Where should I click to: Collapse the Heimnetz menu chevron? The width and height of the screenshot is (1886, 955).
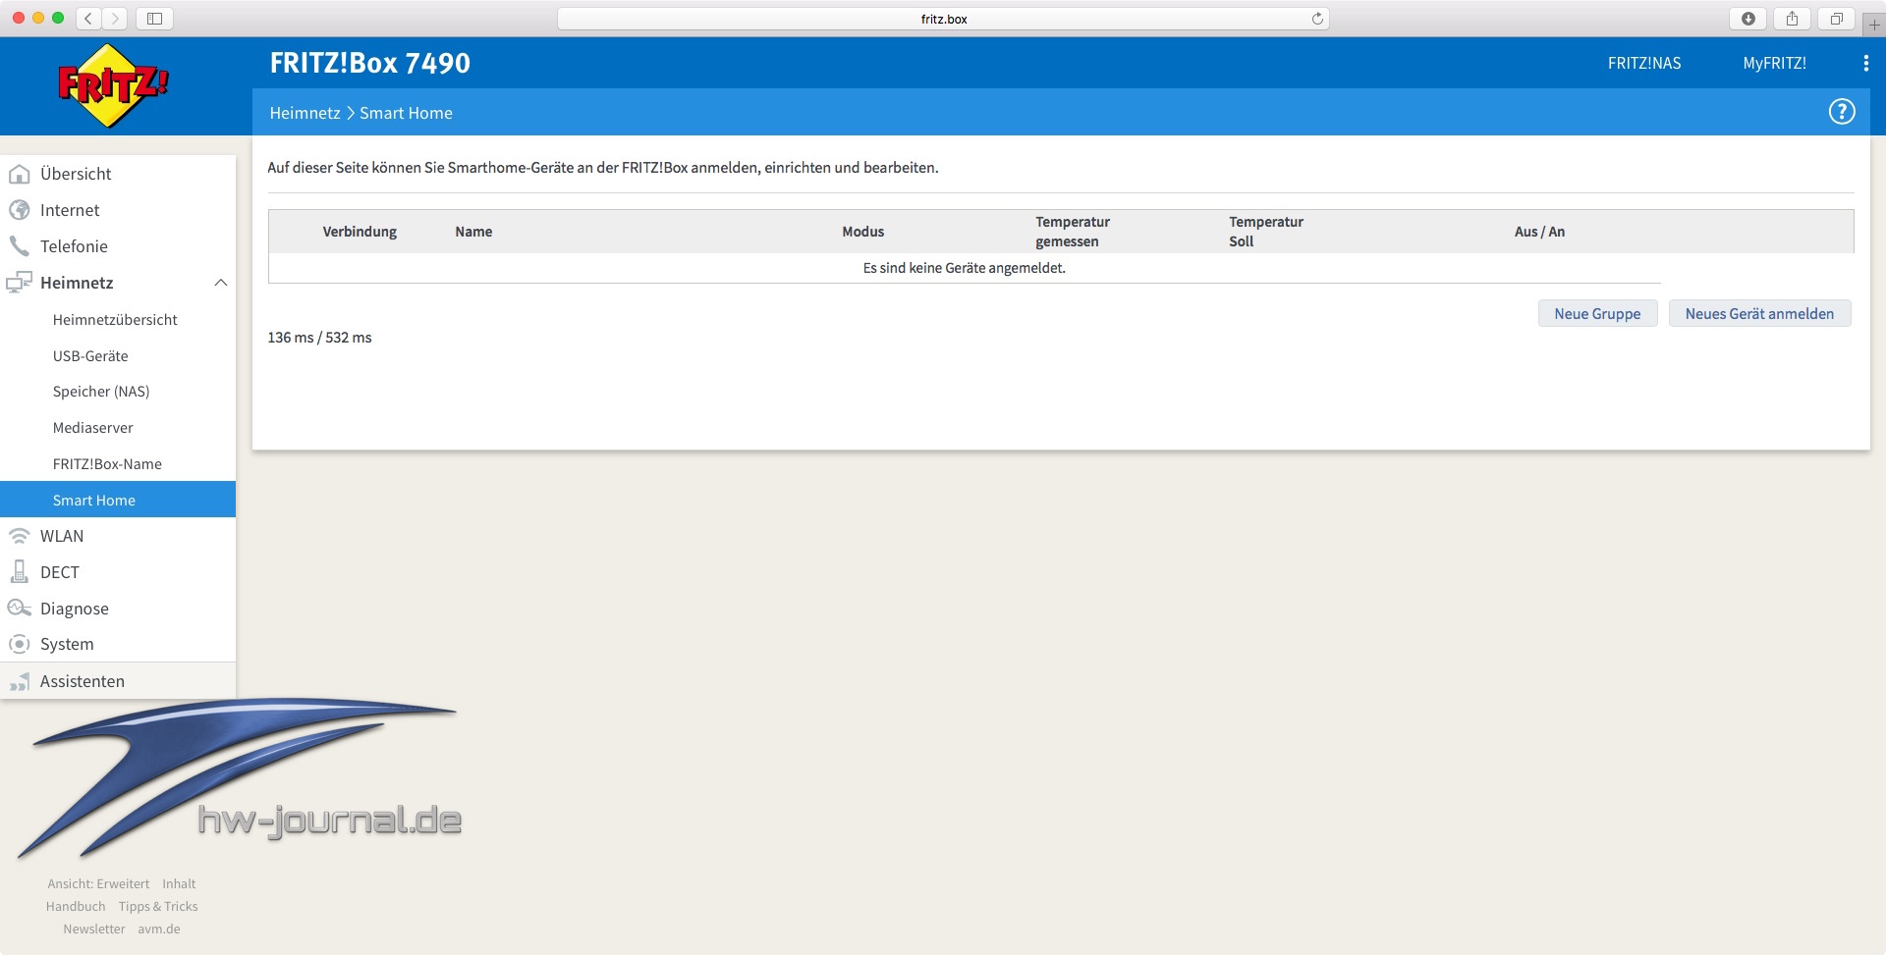click(x=221, y=283)
